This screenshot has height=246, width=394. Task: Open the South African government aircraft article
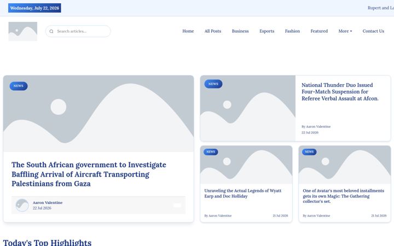coord(89,174)
